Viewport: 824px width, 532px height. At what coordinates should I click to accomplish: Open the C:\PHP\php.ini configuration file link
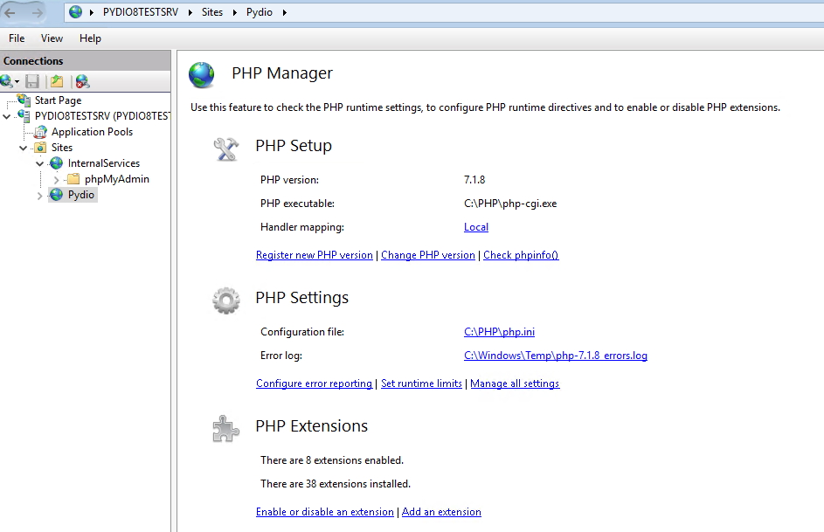[x=499, y=332]
